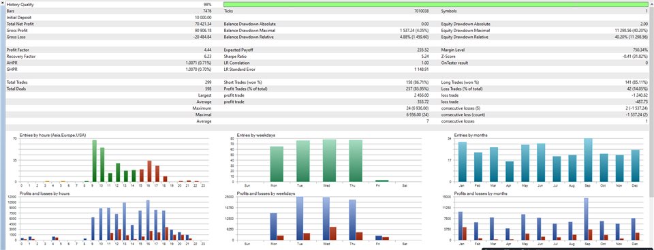Click the vertical scrollbar on the right edge
654x250 pixels.
click(x=651, y=125)
